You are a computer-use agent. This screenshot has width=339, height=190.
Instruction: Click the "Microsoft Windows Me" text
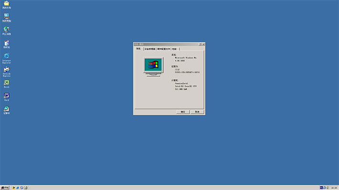186,58
